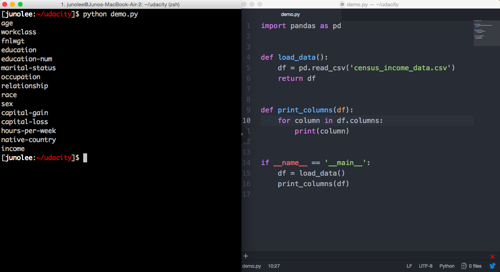Click line number 14 in the gutter
This screenshot has height=272, width=500.
[x=246, y=163]
